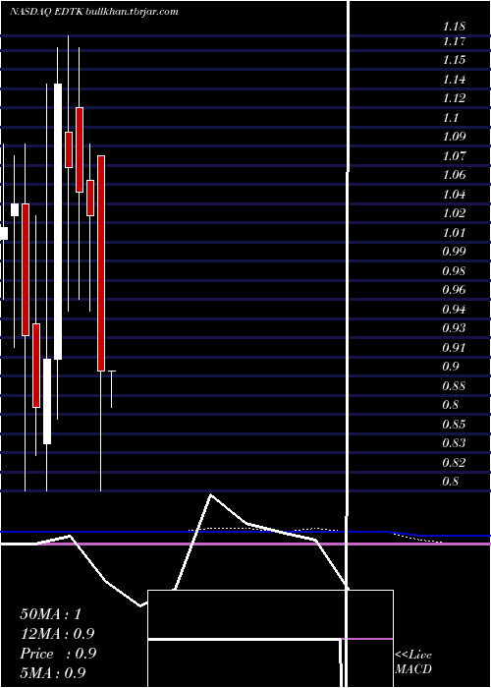The width and height of the screenshot is (491, 688).
Task: Select the 1.09 price level label
Action: pyautogui.click(x=454, y=137)
